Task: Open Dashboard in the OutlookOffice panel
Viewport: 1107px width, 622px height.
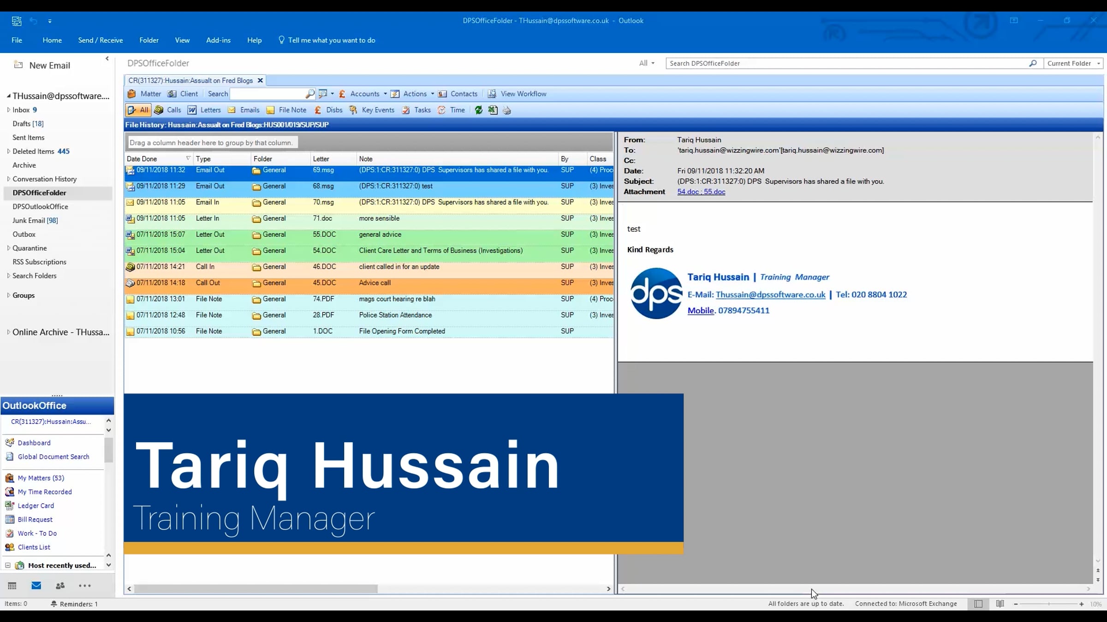Action: (x=28, y=443)
